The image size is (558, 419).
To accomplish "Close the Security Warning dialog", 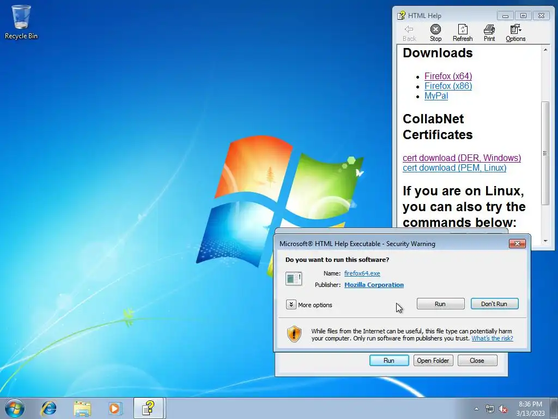I will [x=517, y=243].
